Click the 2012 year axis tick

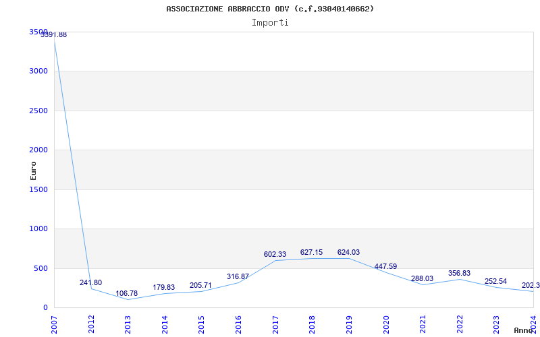(91, 325)
